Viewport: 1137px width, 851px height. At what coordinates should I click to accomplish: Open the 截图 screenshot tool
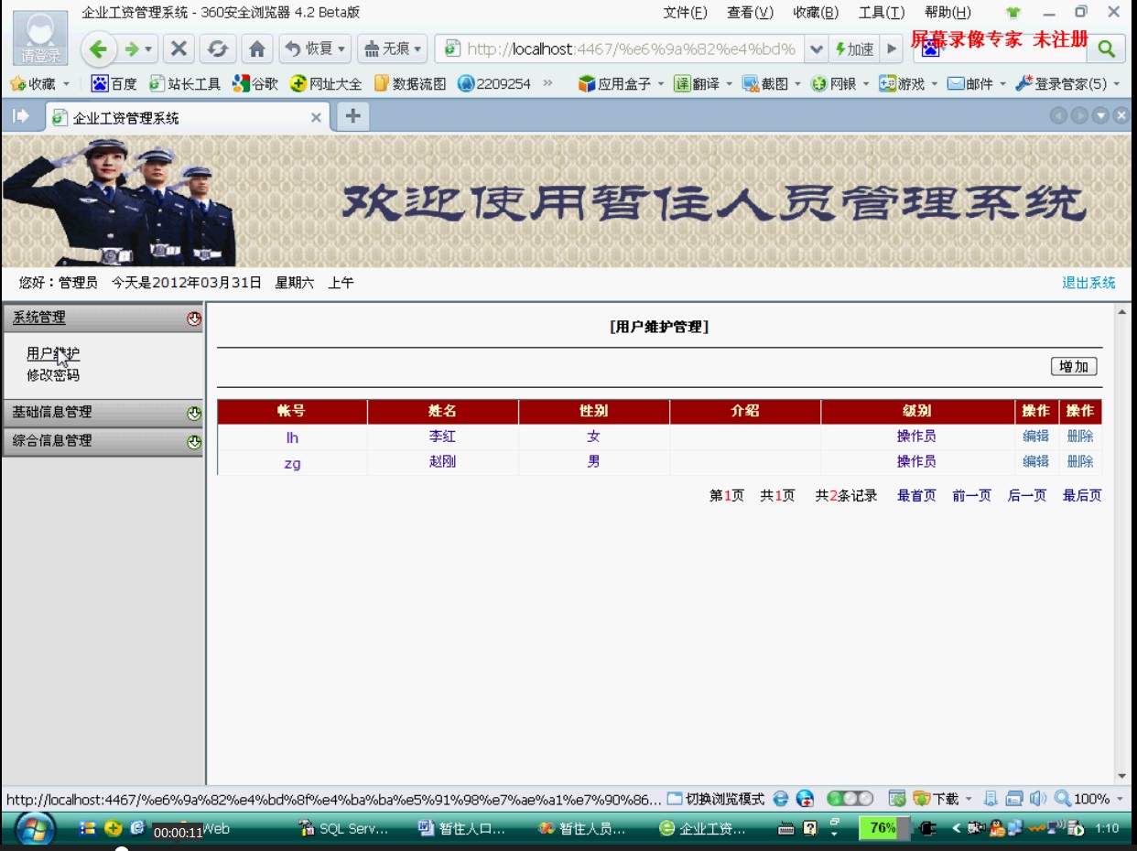(772, 83)
